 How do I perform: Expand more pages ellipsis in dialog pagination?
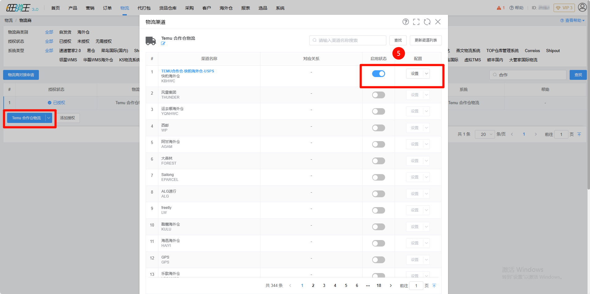[368, 286]
